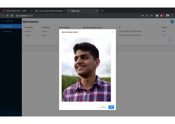Reload the localhost page
Image resolution: width=175 pixels, height=124 pixels.
click(x=12, y=16)
